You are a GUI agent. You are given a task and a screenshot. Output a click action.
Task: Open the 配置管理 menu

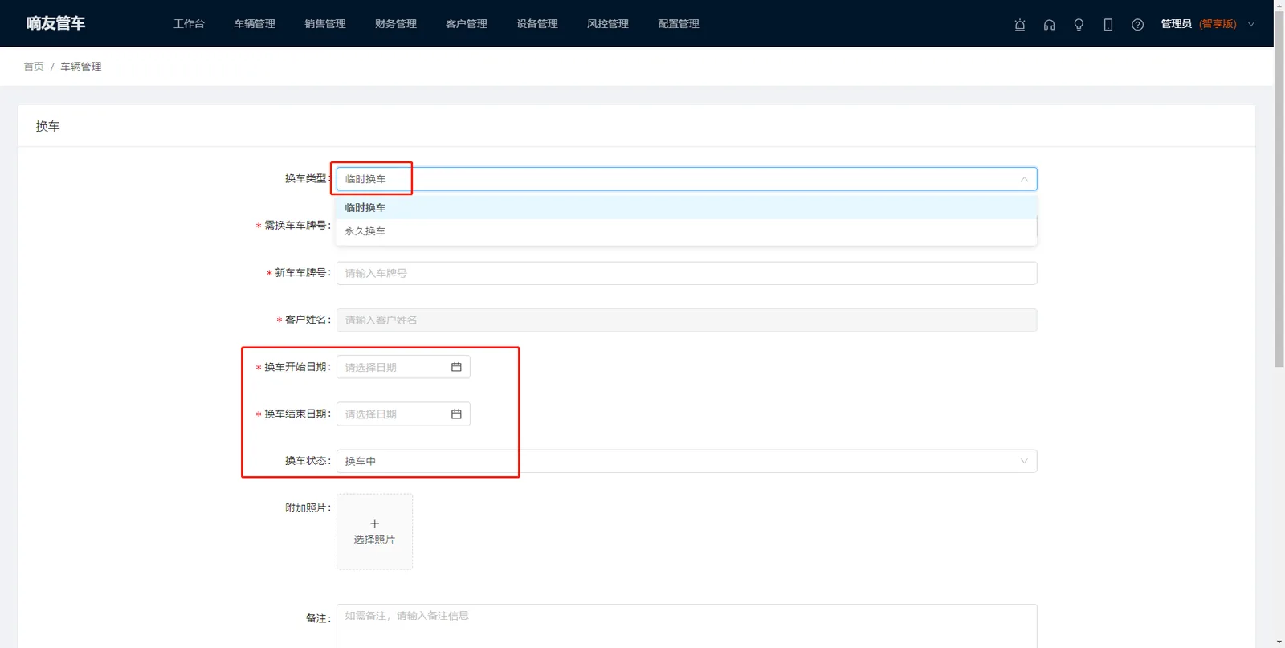679,24
